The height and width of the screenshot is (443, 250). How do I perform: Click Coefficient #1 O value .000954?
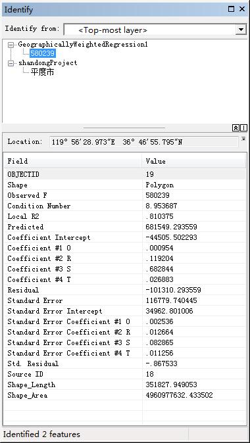click(x=159, y=248)
